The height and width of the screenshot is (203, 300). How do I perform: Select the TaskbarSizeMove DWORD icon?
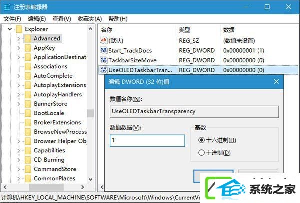(x=104, y=60)
